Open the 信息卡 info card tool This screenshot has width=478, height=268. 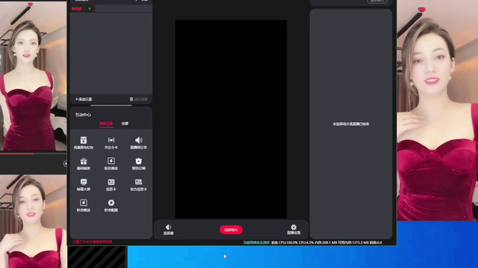pyautogui.click(x=111, y=184)
